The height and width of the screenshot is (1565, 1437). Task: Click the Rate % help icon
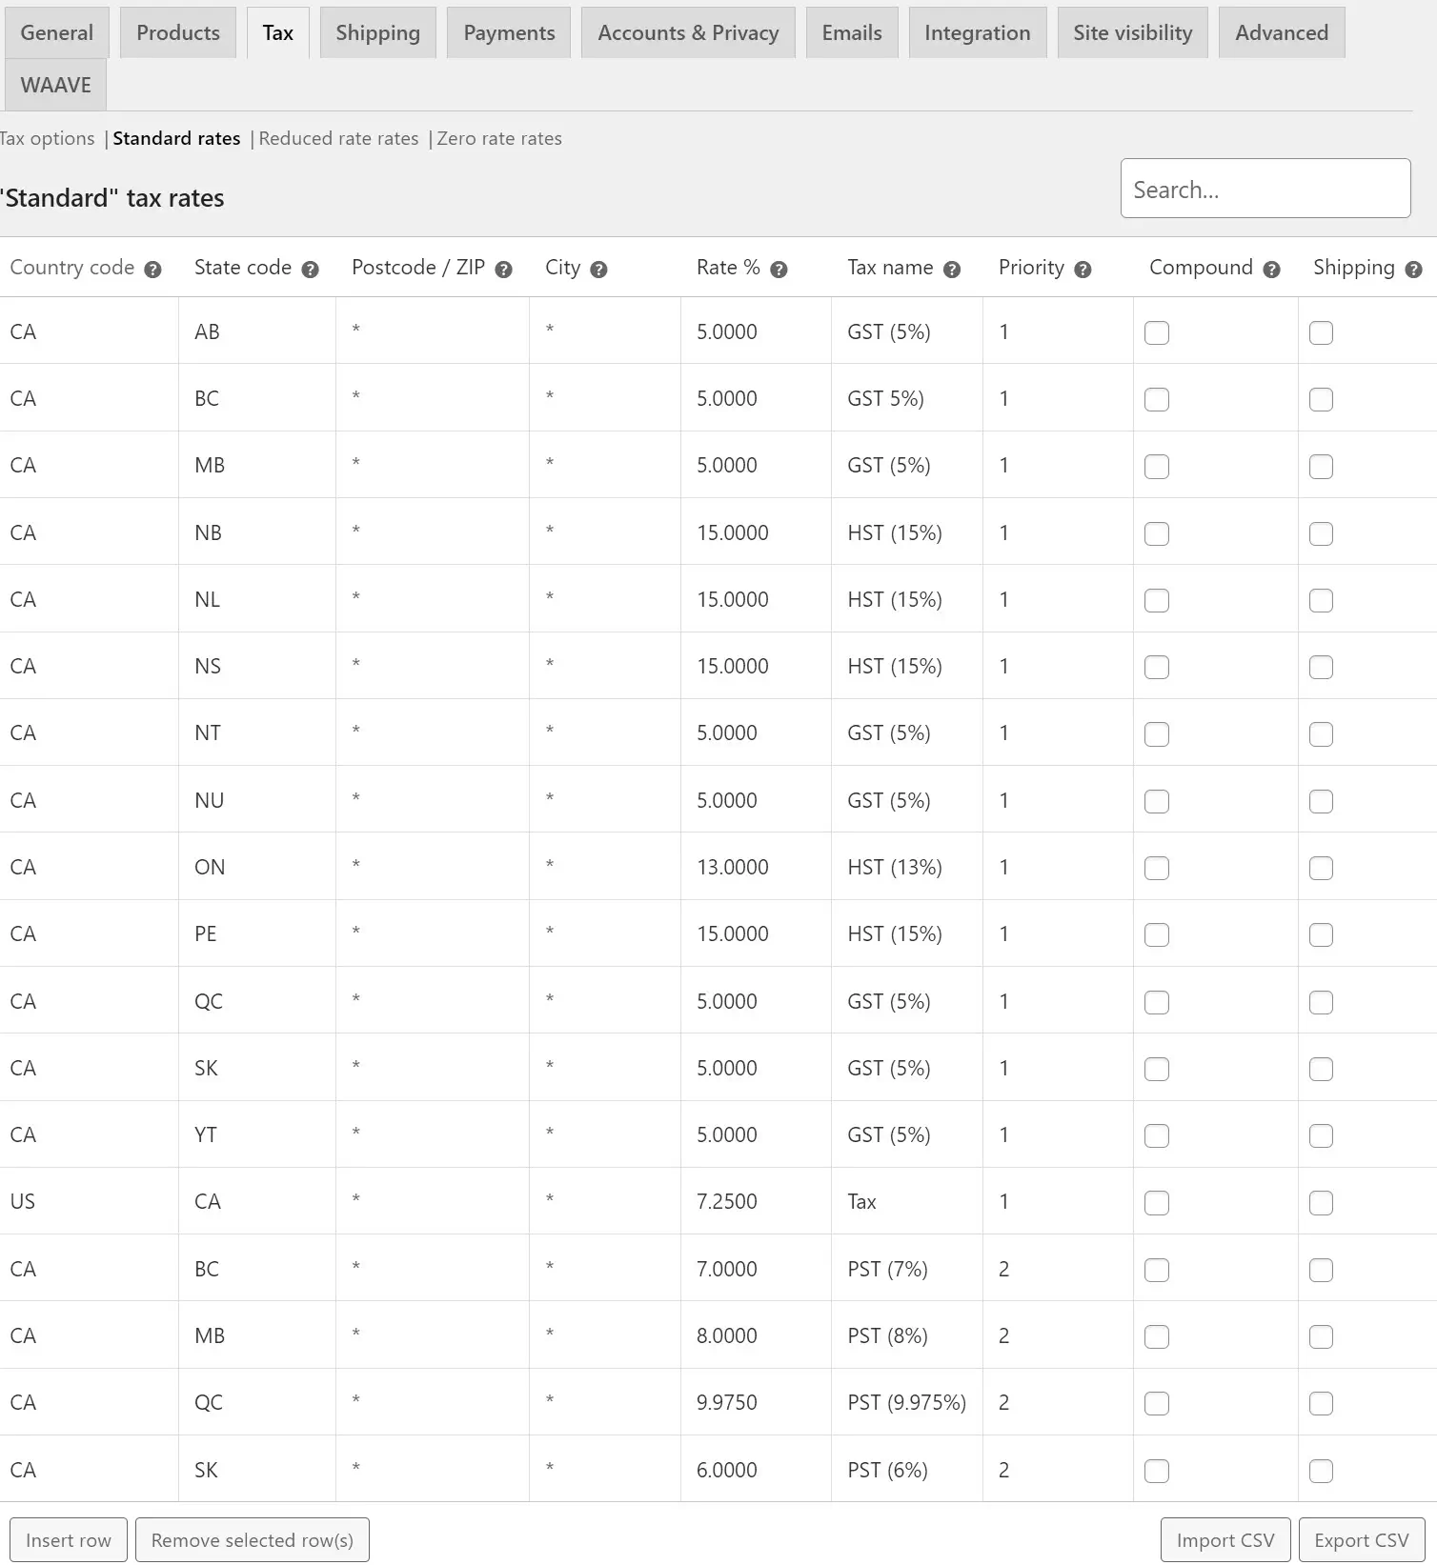pos(779,270)
